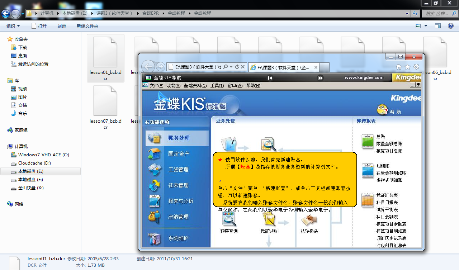Select 金山快盘 (X:) drive

27,188
